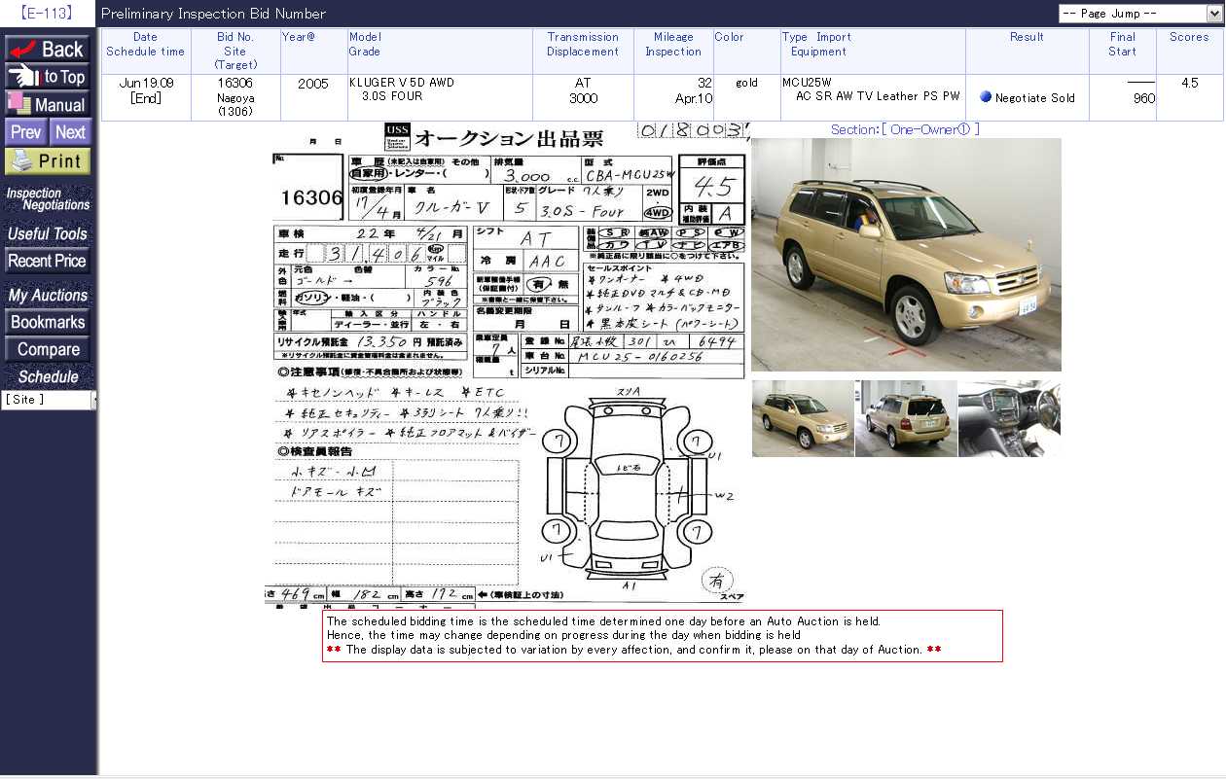Go to Next vehicle

tap(70, 132)
